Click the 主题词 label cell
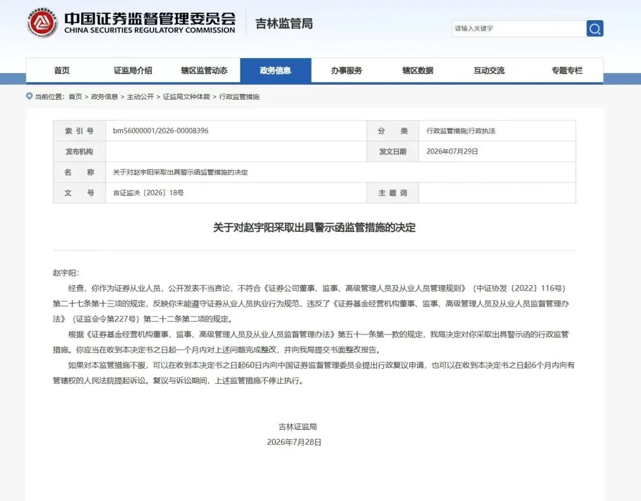The width and height of the screenshot is (641, 501). (393, 193)
